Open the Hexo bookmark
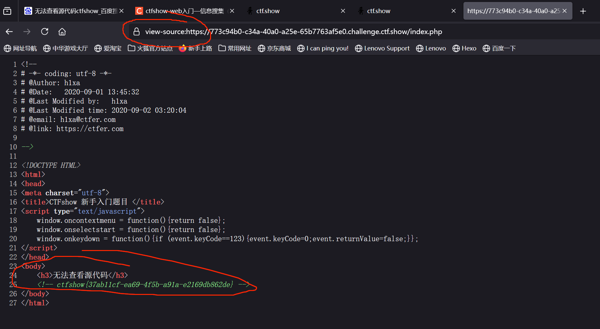 [464, 48]
